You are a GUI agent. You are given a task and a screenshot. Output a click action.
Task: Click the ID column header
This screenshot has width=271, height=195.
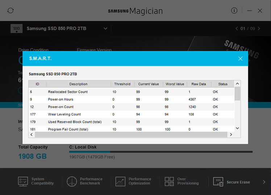click(37, 84)
